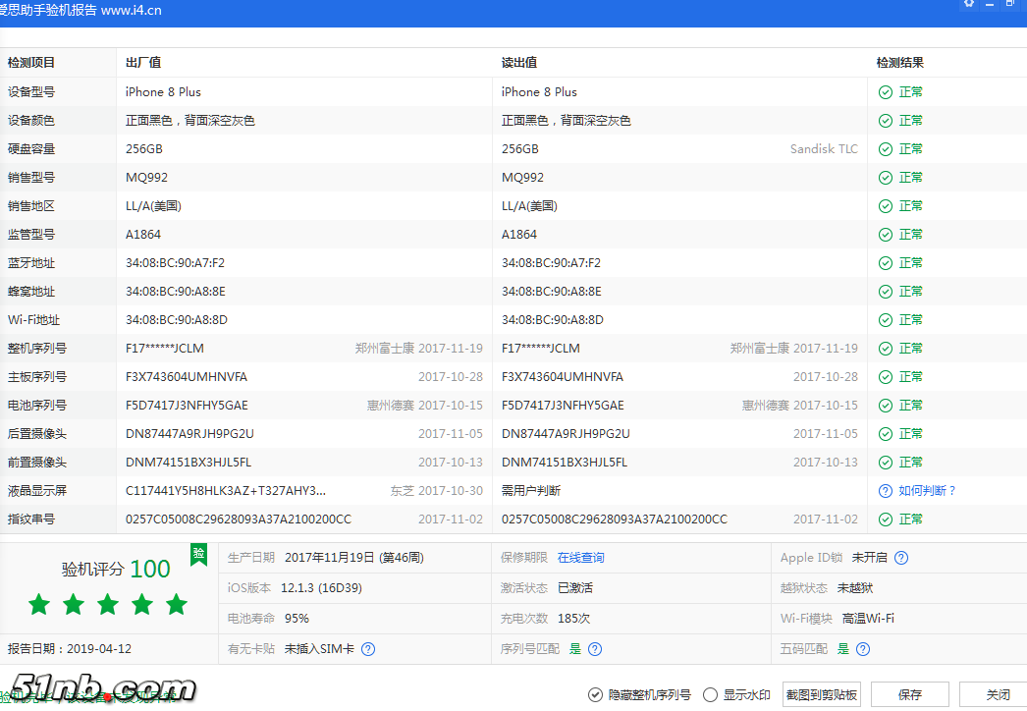This screenshot has height=711, width=1027.
Task: Click the green checkmark for 指纹串号 result
Action: 885,519
